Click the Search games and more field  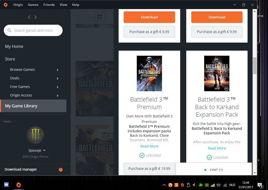tap(33, 30)
